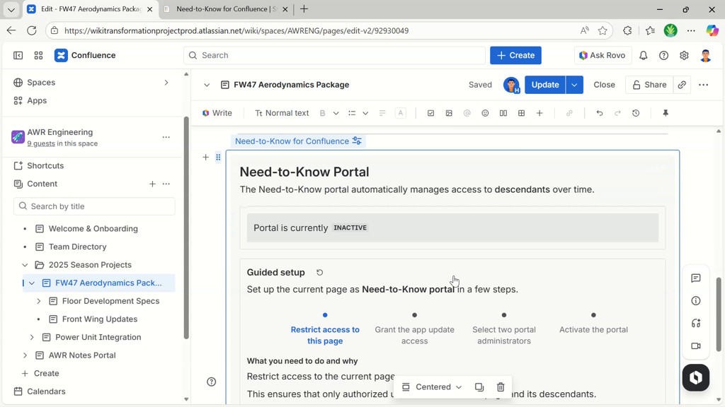Insert an emoji from the editor toolbar
Image resolution: width=725 pixels, height=407 pixels.
485,113
